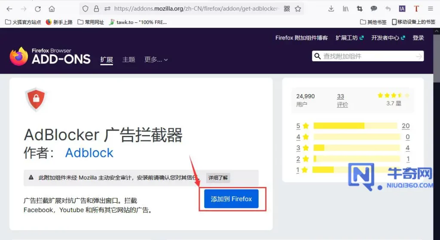This screenshot has width=440, height=240.
Task: Open the author Adblock link
Action: click(89, 153)
